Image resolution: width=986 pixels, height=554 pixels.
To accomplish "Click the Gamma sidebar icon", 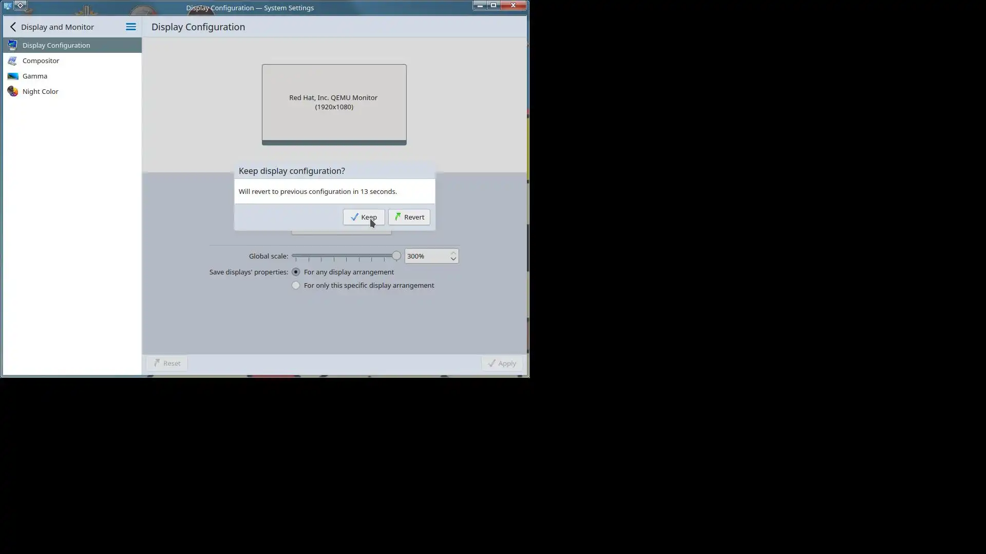I will pos(13,76).
